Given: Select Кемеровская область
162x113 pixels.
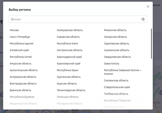Looking at the screenshot, I should 70,30.
